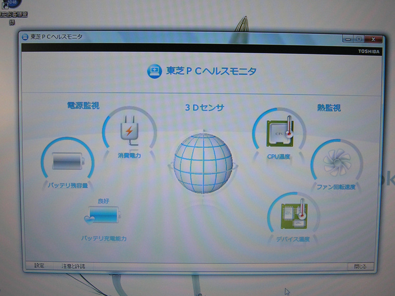Maximize the PC Health Monitor window
395x296 pixels.
click(x=359, y=39)
